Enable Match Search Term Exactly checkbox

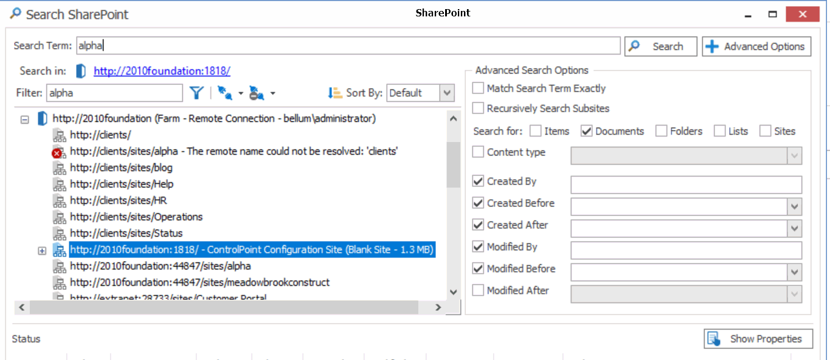tap(479, 89)
